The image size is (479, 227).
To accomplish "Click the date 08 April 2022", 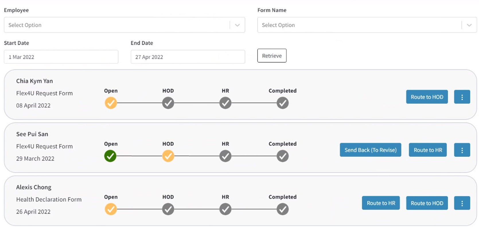I will (33, 105).
